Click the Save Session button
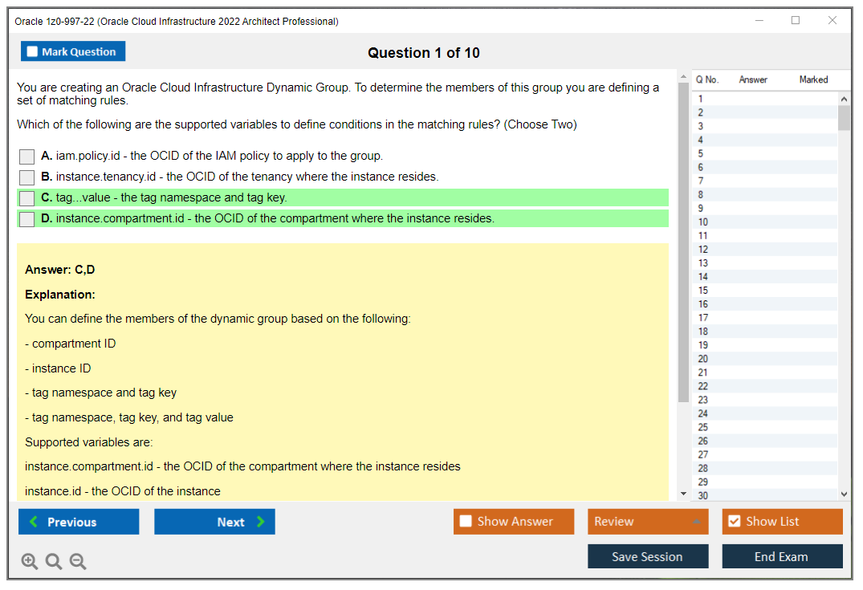The width and height of the screenshot is (863, 590). (647, 556)
